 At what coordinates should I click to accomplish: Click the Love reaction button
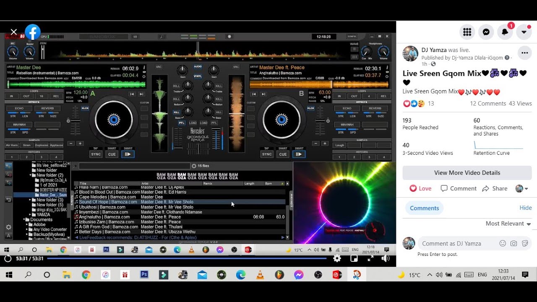point(420,189)
